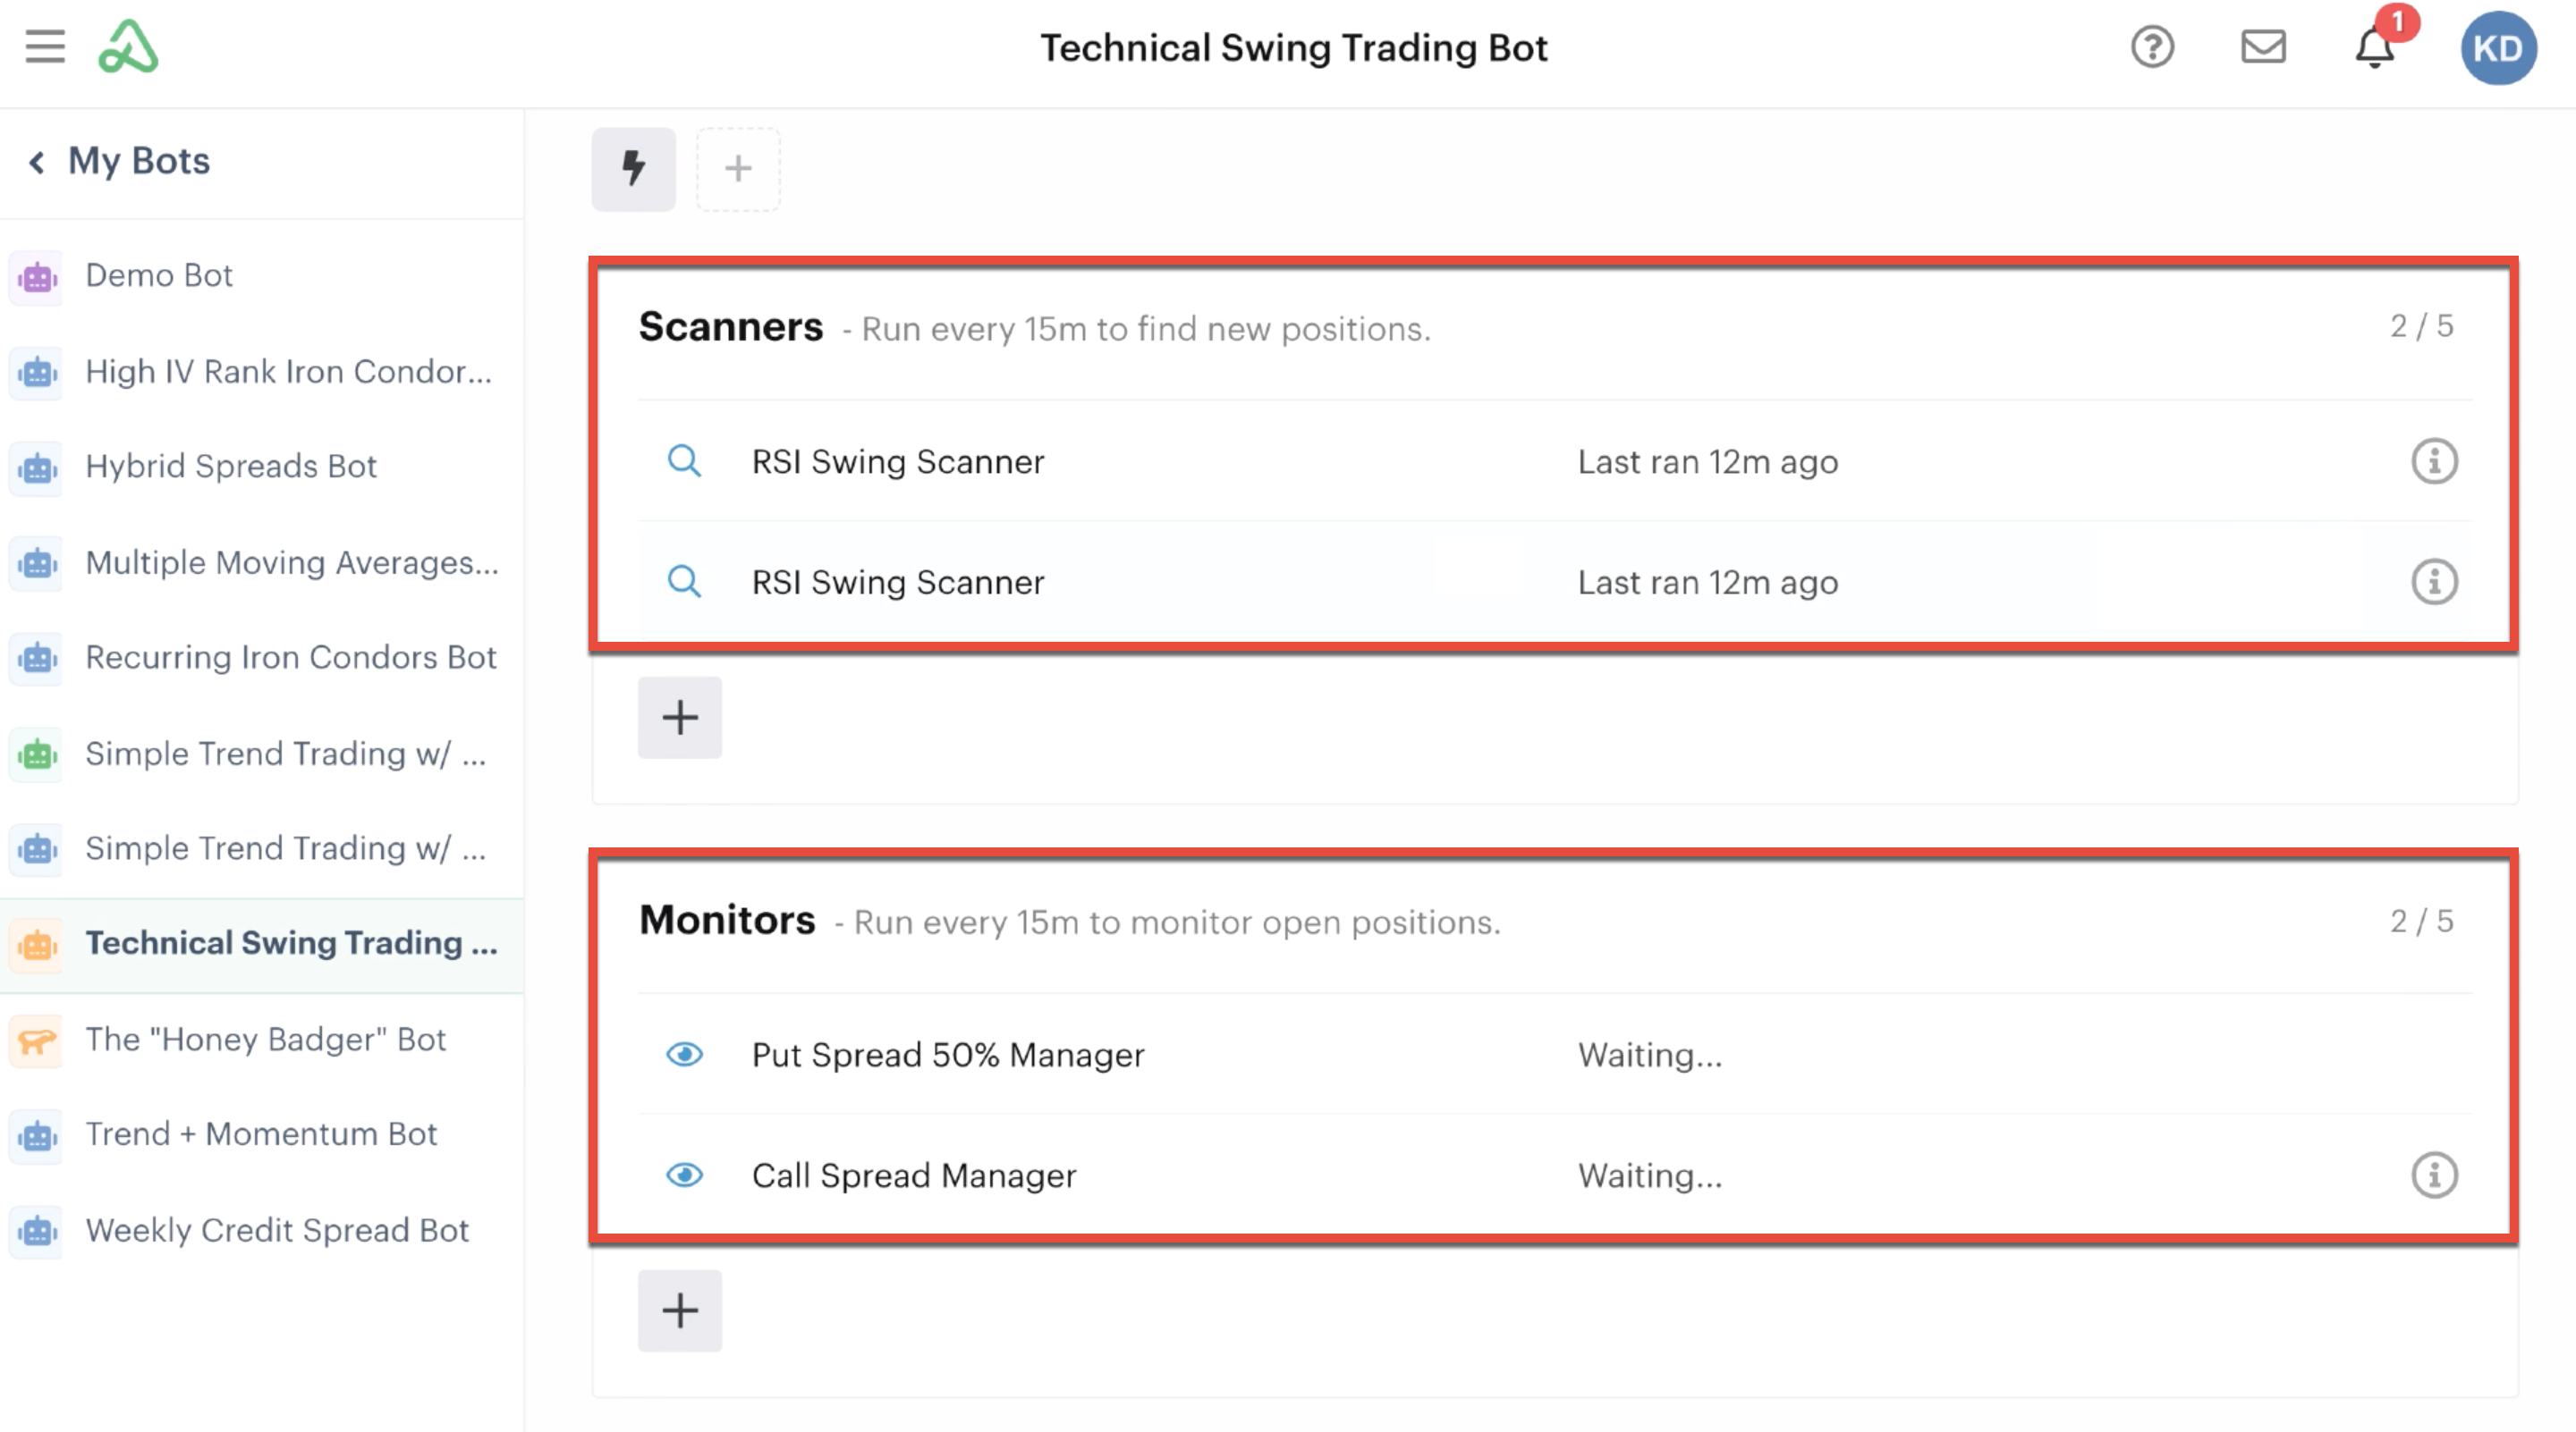Click the green Option Alpha logo
2576x1432 pixels.
click(x=128, y=47)
